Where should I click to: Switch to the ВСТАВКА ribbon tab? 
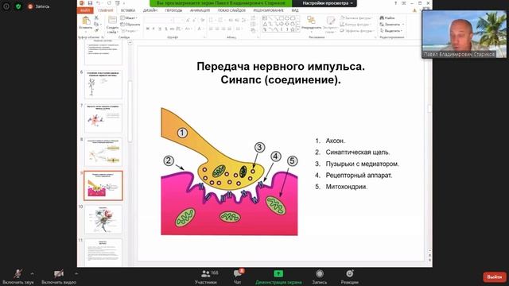pyautogui.click(x=128, y=10)
